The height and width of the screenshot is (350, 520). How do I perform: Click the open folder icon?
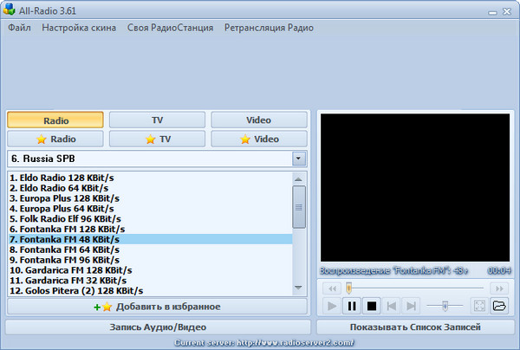(499, 306)
